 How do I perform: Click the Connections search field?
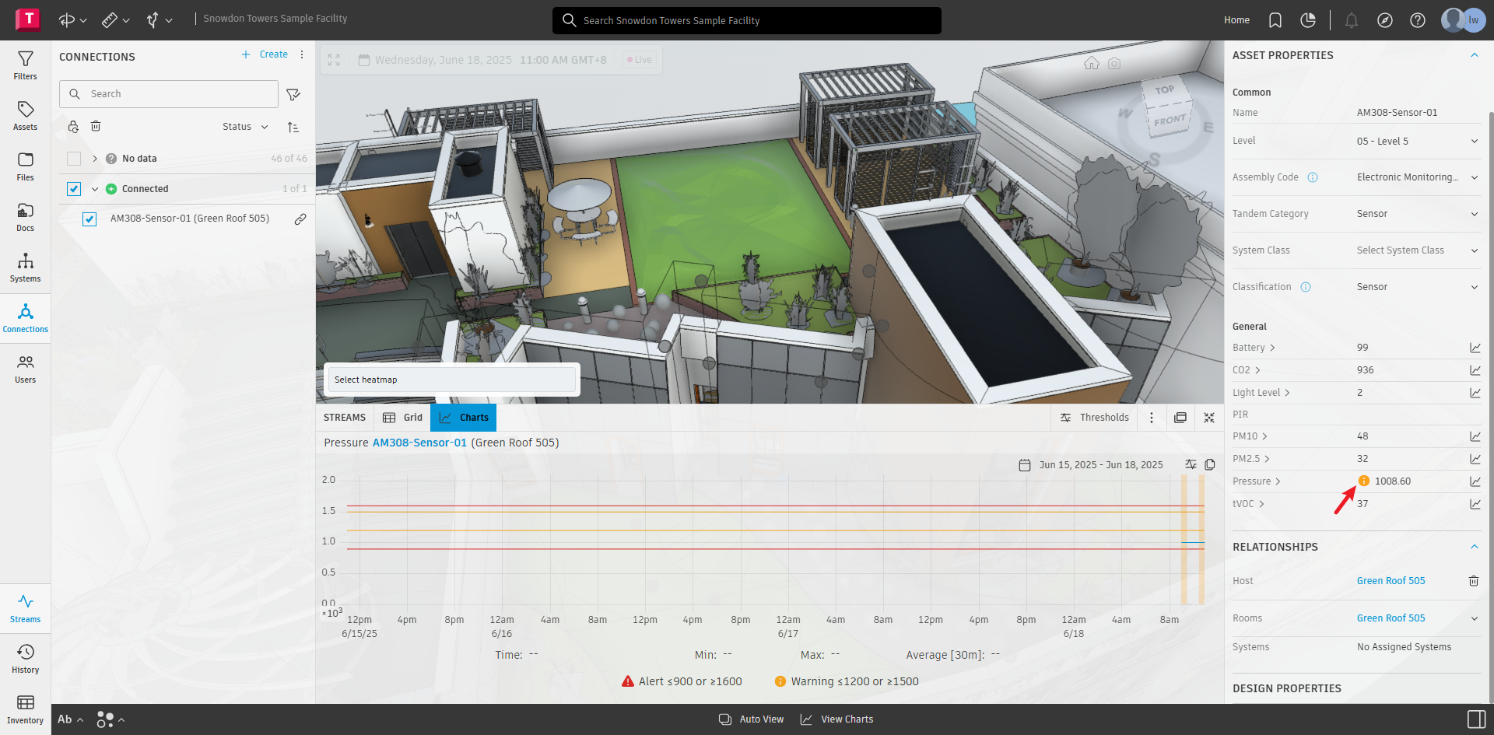click(169, 94)
